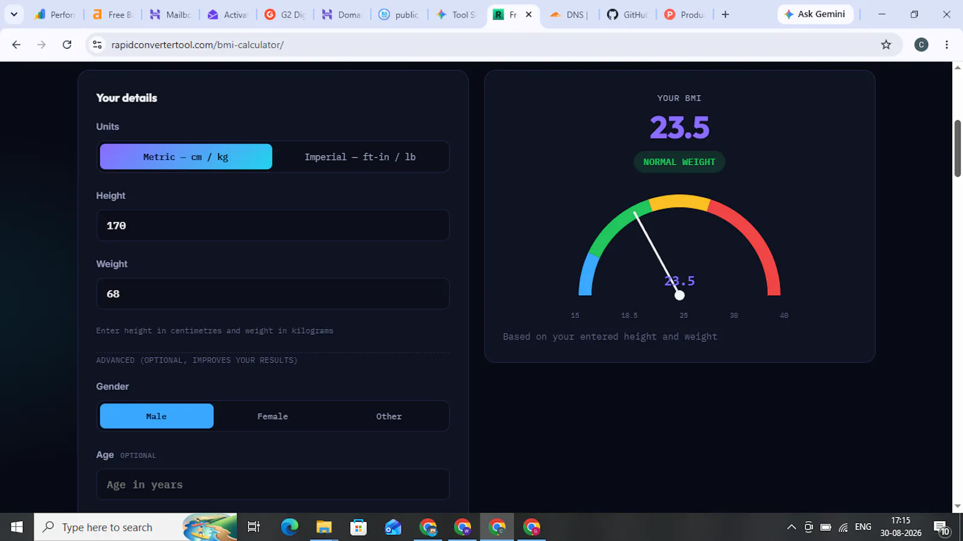
Task: Click the scrollbar up arrow
Action: pyautogui.click(x=958, y=67)
